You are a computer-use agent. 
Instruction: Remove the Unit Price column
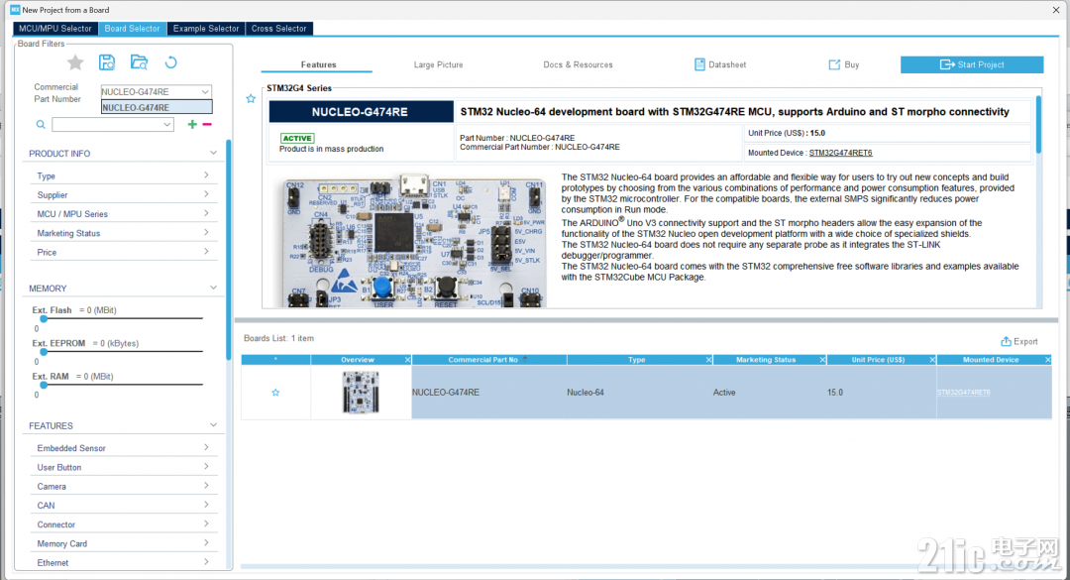pyautogui.click(x=932, y=360)
